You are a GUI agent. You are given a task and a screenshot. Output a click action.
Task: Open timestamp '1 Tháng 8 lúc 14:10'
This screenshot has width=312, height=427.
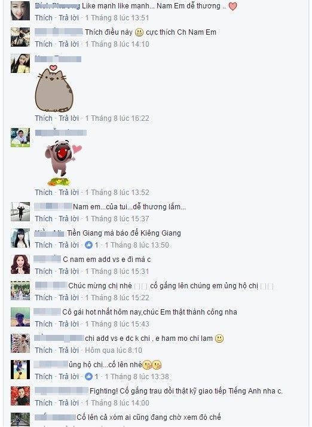[x=117, y=44]
